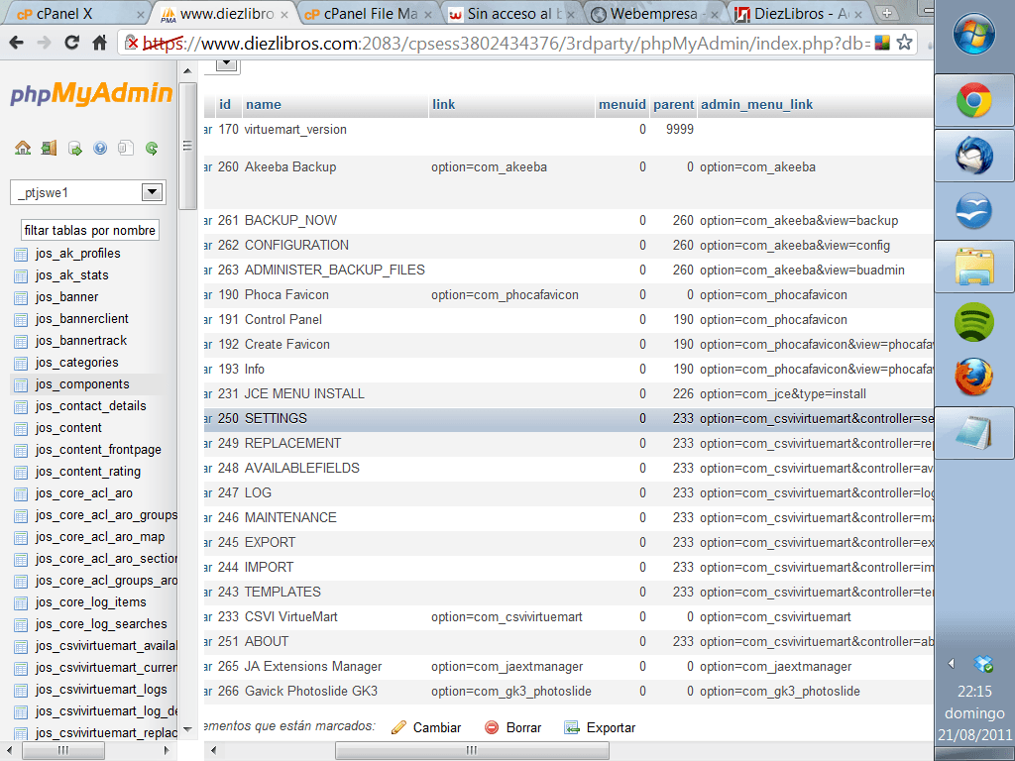This screenshot has height=761, width=1015.
Task: Reload the page in Chrome
Action: point(71,44)
